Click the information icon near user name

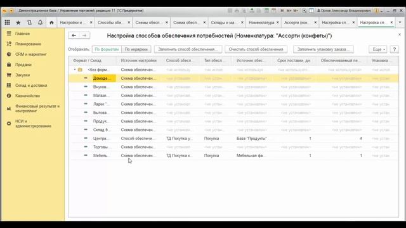point(376,11)
